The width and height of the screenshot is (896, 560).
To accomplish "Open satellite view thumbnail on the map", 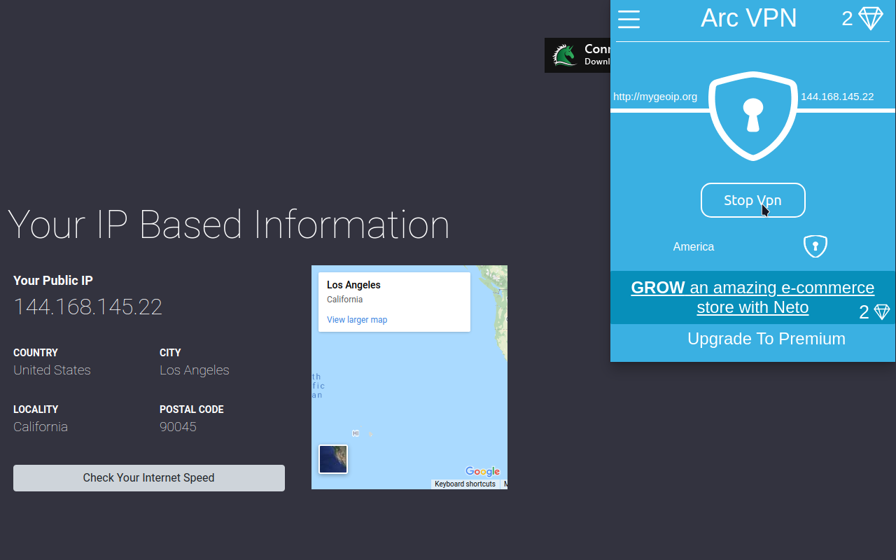I will tap(333, 459).
